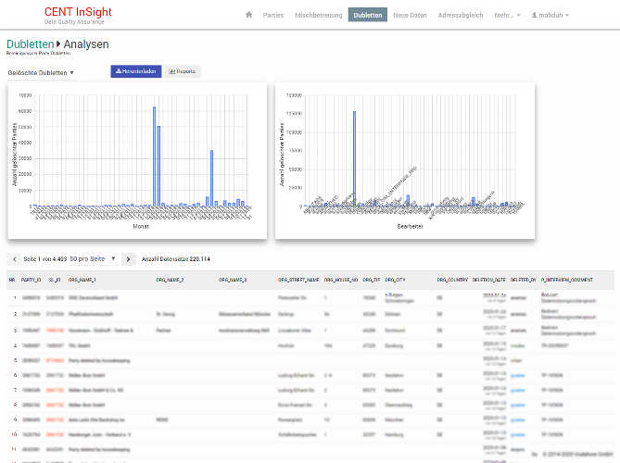Sort by ORG_NAME_1 column header
Viewport: 620px width, 463px height.
click(81, 279)
